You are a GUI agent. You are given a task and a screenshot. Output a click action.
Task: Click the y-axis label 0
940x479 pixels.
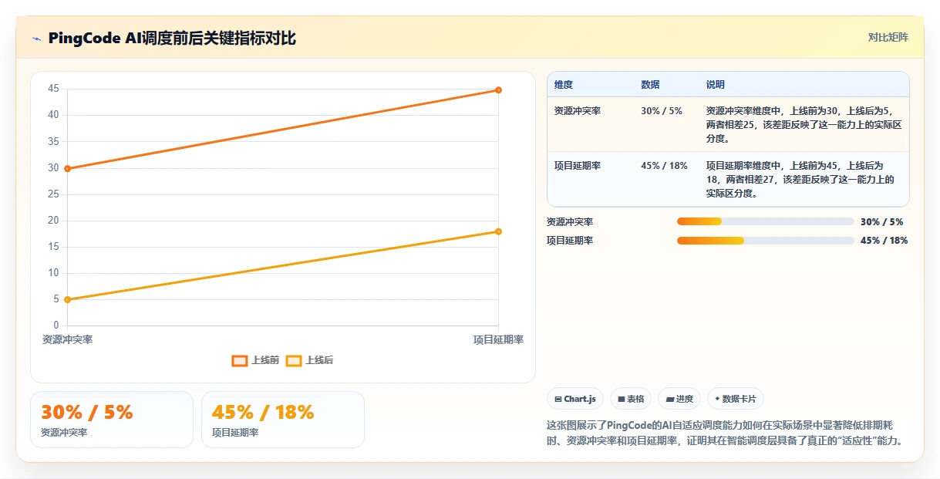[56, 326]
